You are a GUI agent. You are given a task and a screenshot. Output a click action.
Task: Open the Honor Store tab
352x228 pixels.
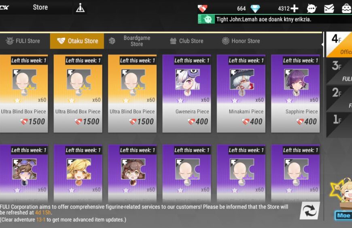click(241, 41)
